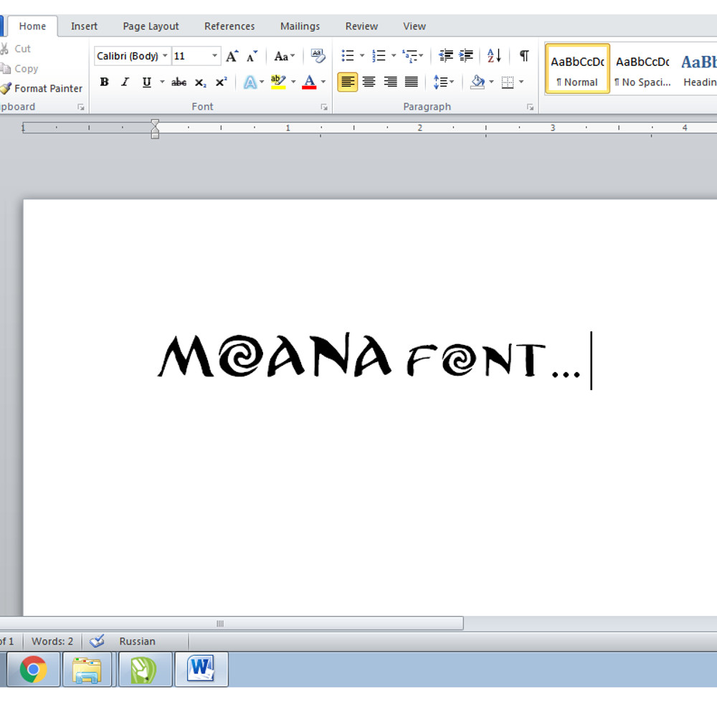The image size is (717, 717).
Task: Apply strikethrough formatting
Action: click(x=179, y=82)
